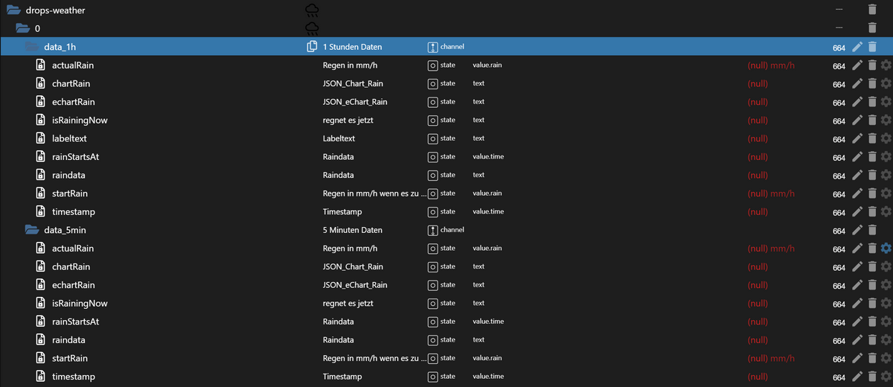This screenshot has width=893, height=387.
Task: Select the echartRain state under data_5min
Action: [x=73, y=285]
